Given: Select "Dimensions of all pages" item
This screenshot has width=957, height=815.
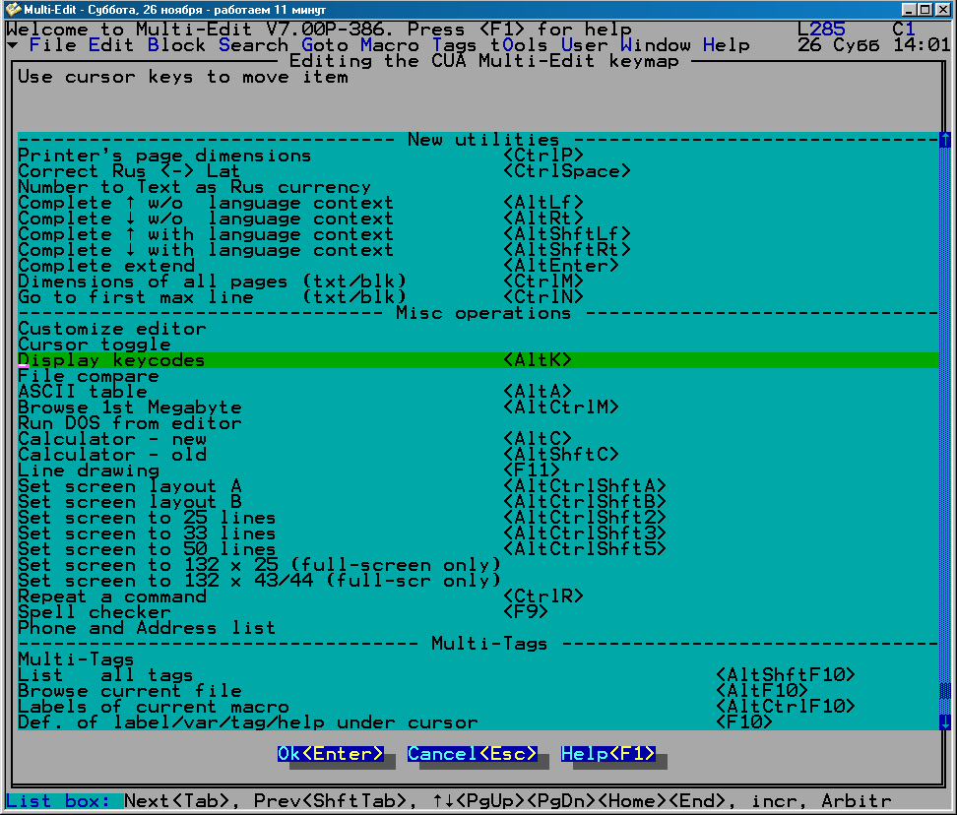Looking at the screenshot, I should coord(478,282).
